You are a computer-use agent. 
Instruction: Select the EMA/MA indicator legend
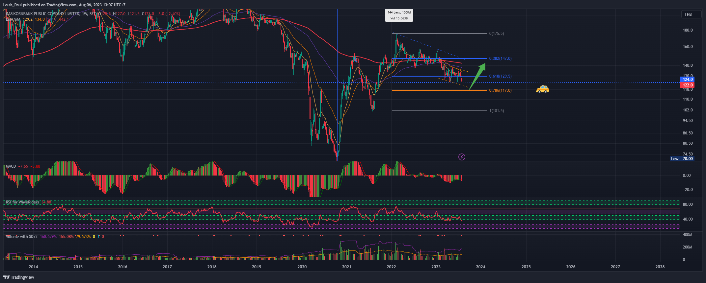coord(13,19)
